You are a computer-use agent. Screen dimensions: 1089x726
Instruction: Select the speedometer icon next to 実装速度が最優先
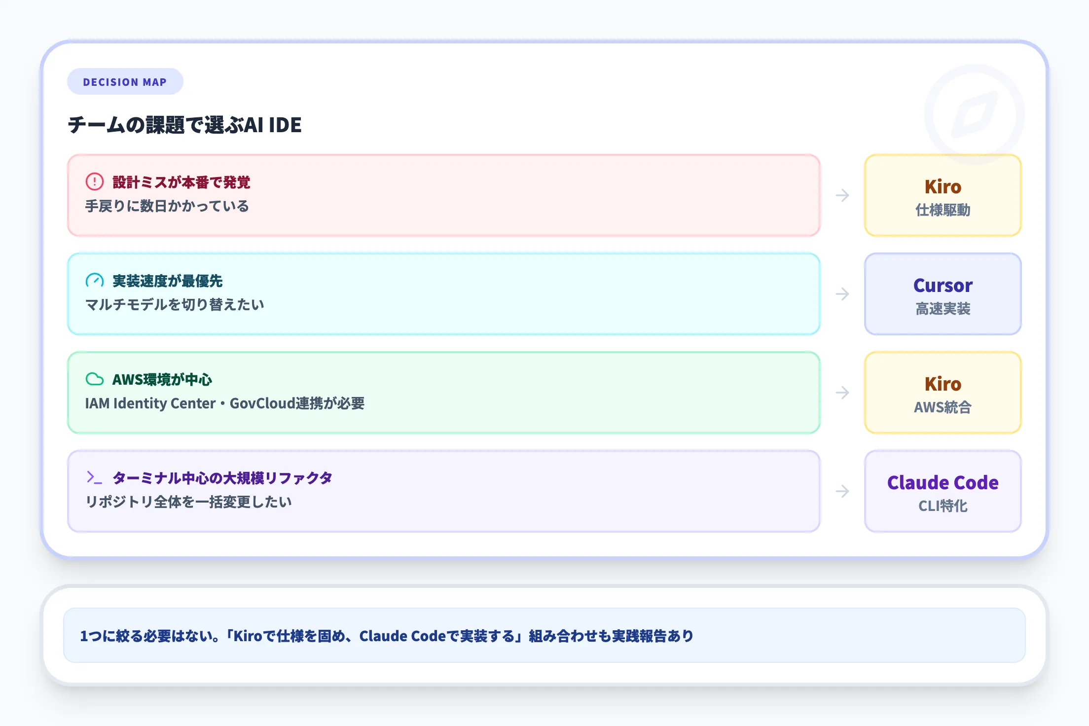click(94, 281)
